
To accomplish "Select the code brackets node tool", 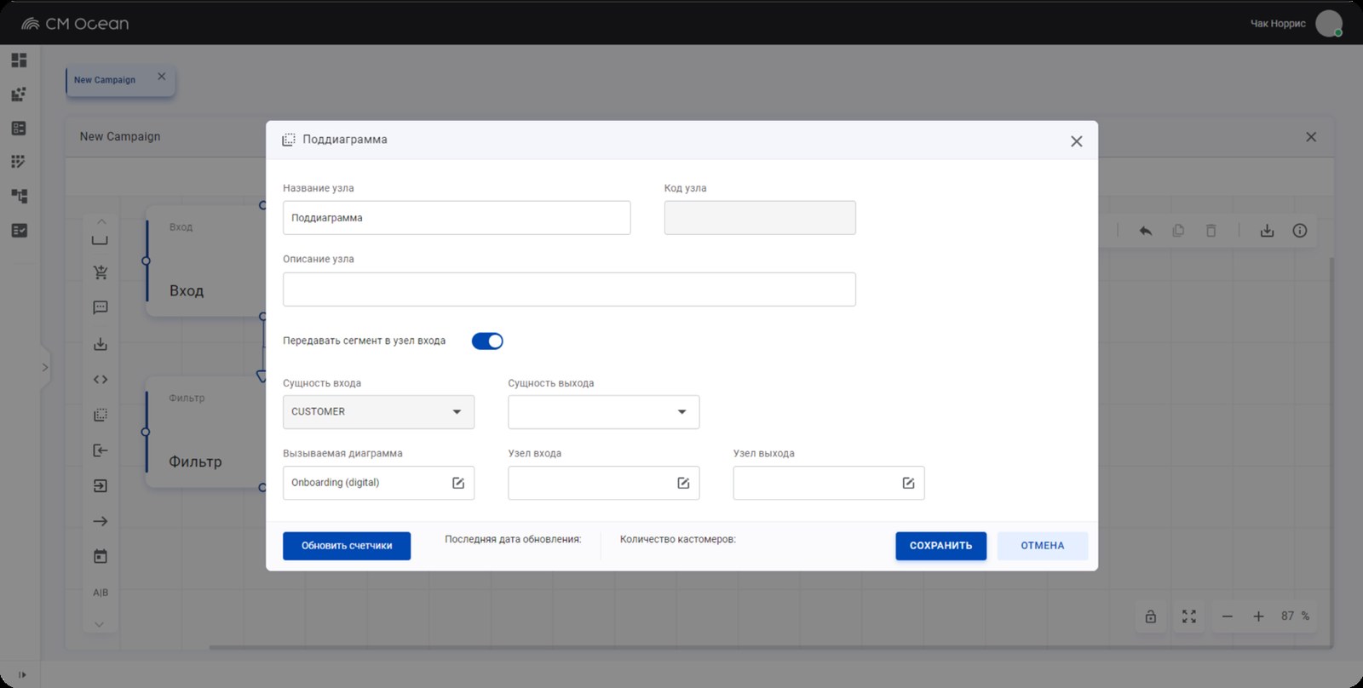I will point(101,380).
